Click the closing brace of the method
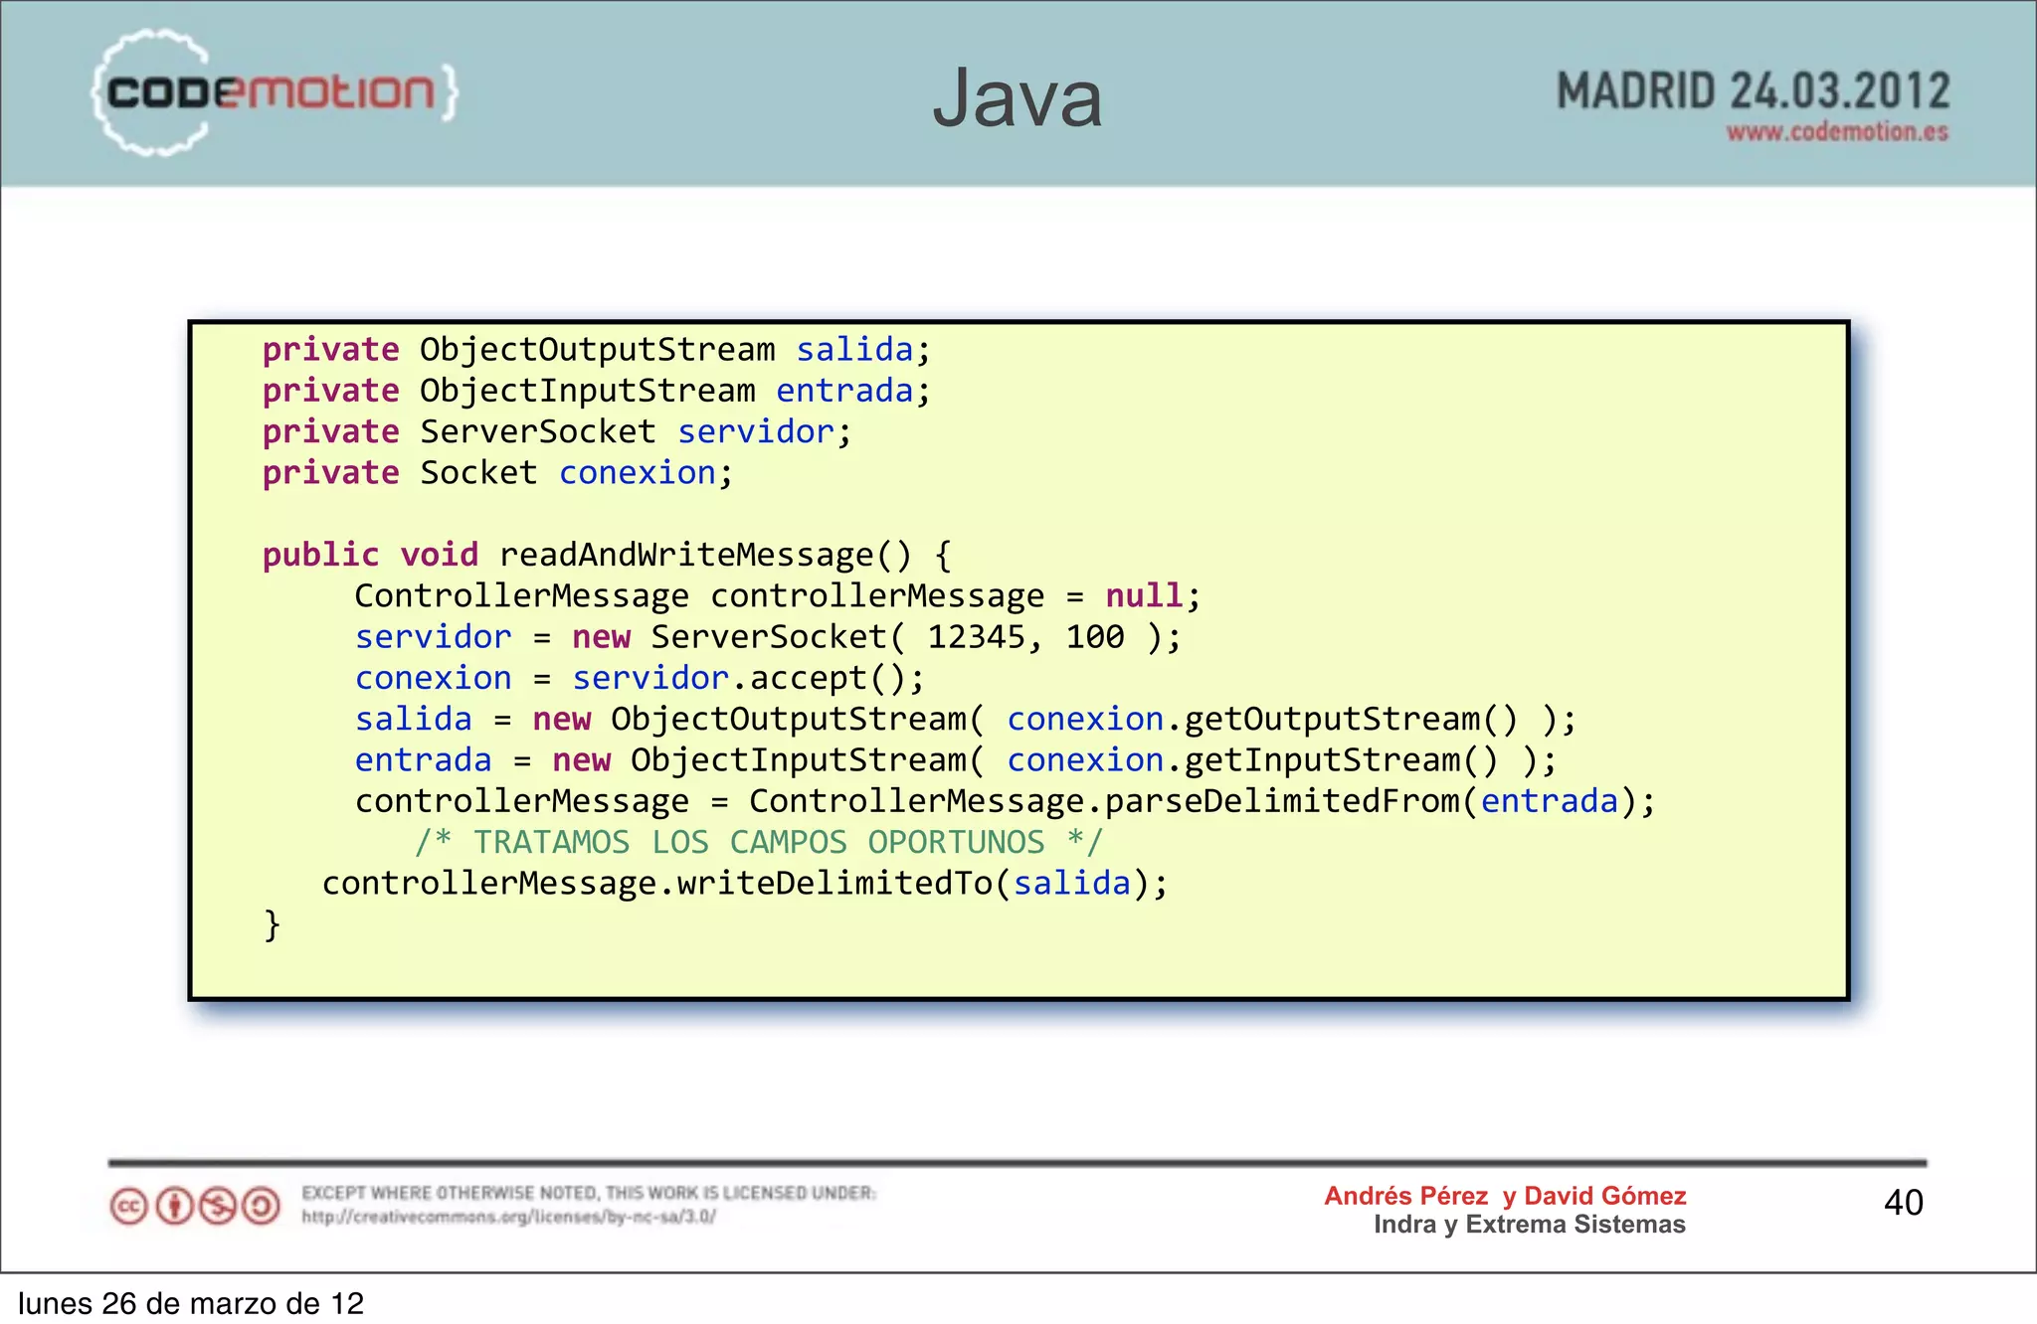The height and width of the screenshot is (1324, 2037). click(272, 925)
